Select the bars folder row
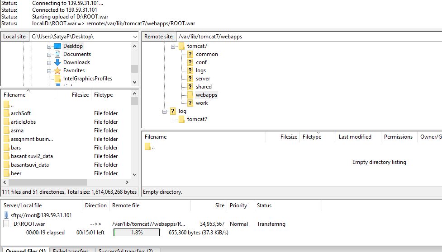The height and width of the screenshot is (252, 442). [66, 148]
